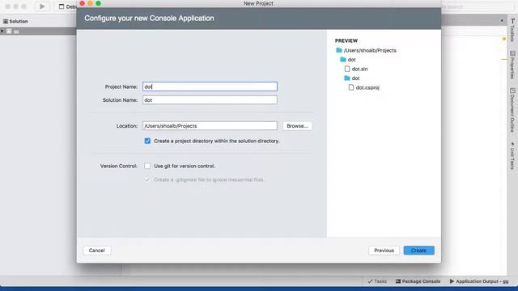518x291 pixels.
Task: Uncheck Create a project directory checkbox
Action: (147, 141)
